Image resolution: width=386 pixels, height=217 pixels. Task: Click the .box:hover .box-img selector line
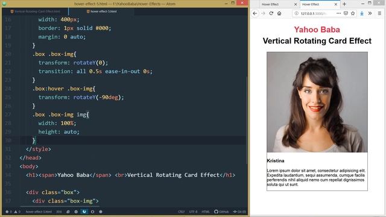[x=63, y=89]
